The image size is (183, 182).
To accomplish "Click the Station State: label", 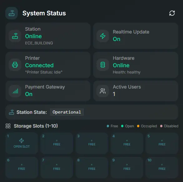I will point(32,112).
